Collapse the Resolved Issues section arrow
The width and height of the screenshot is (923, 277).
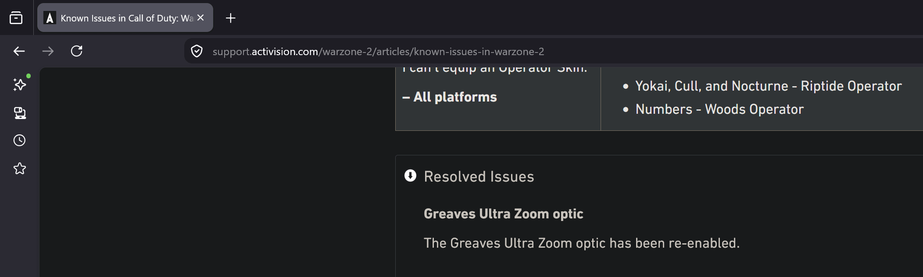coord(410,176)
